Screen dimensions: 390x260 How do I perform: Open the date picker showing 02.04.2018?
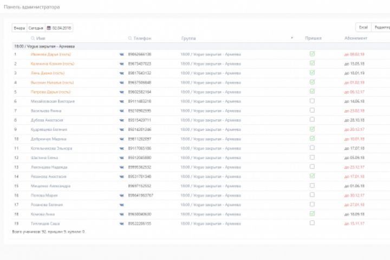[x=60, y=28]
